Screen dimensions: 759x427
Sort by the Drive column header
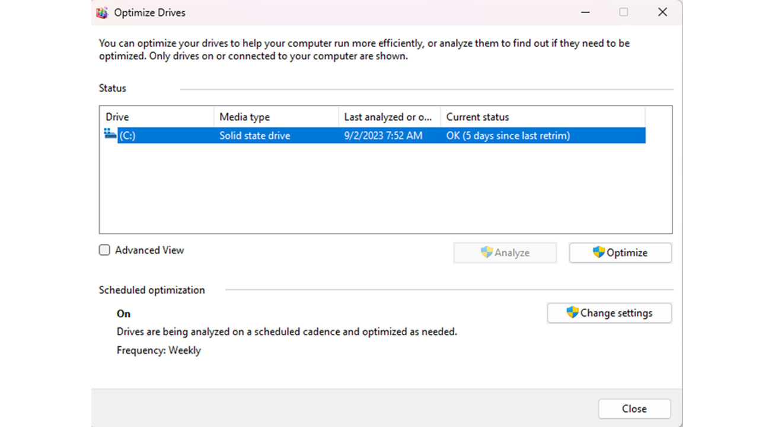[x=157, y=117]
